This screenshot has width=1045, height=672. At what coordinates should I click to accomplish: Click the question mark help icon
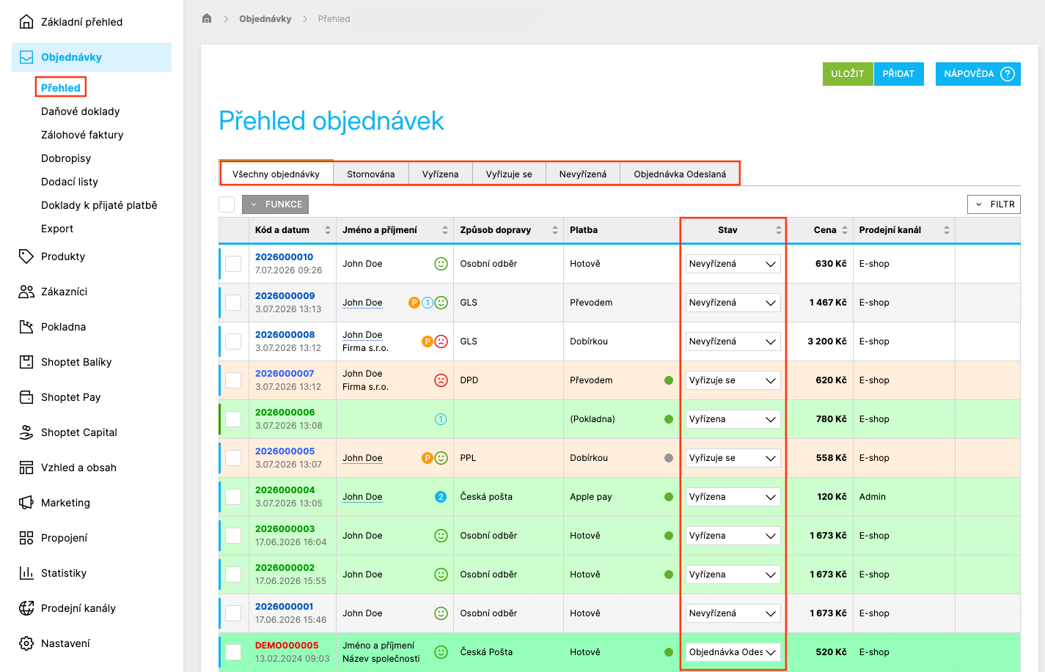point(1008,74)
